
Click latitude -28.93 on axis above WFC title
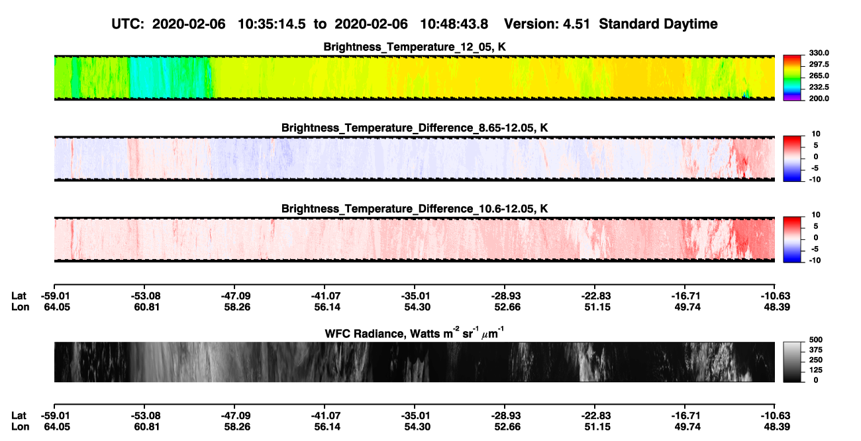[505, 296]
